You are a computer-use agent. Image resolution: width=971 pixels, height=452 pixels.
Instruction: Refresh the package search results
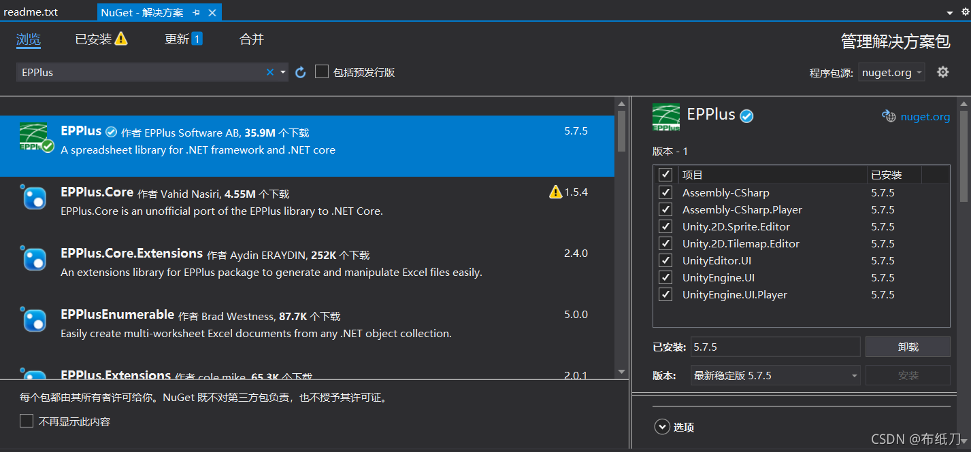coord(301,72)
